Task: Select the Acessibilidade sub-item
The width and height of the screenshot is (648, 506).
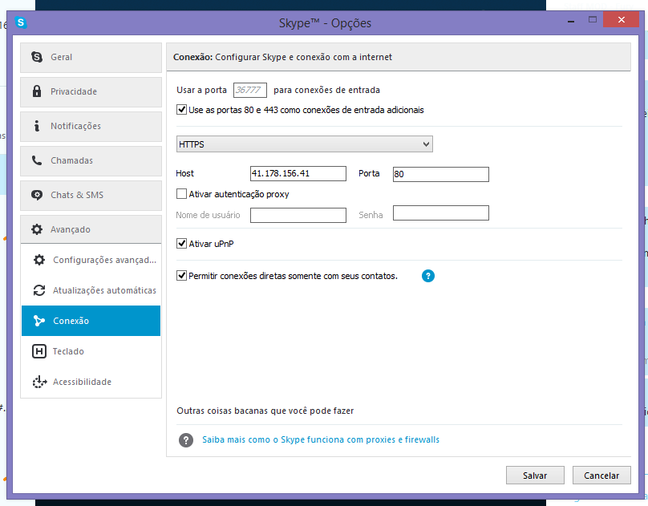Action: pos(91,382)
